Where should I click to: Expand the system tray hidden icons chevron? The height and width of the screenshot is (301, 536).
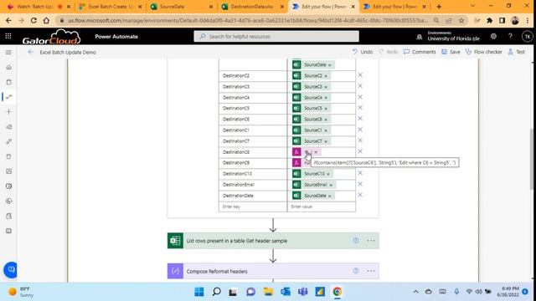415,292
